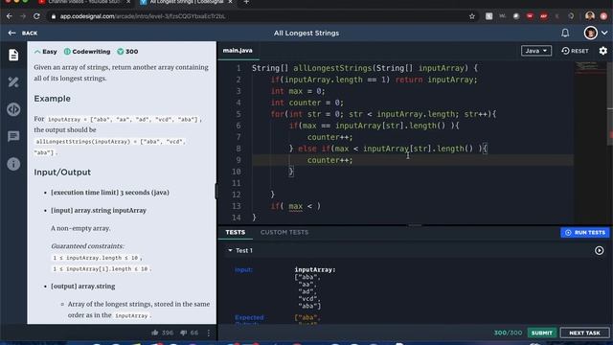Click the browser profile avatar
This screenshot has height=345, width=613.
[590, 16]
